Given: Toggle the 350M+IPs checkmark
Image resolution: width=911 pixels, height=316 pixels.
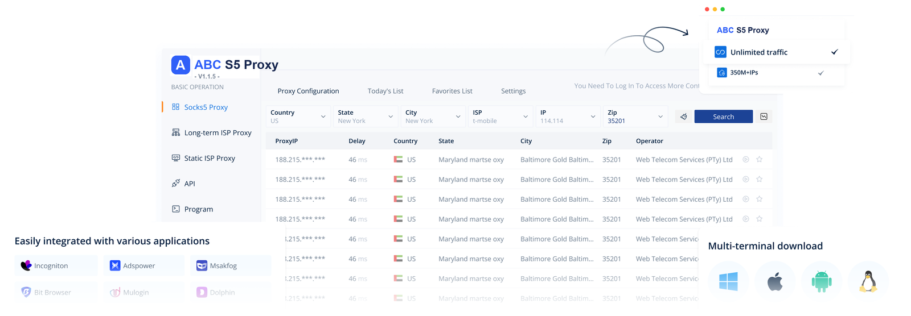Looking at the screenshot, I should tap(821, 73).
